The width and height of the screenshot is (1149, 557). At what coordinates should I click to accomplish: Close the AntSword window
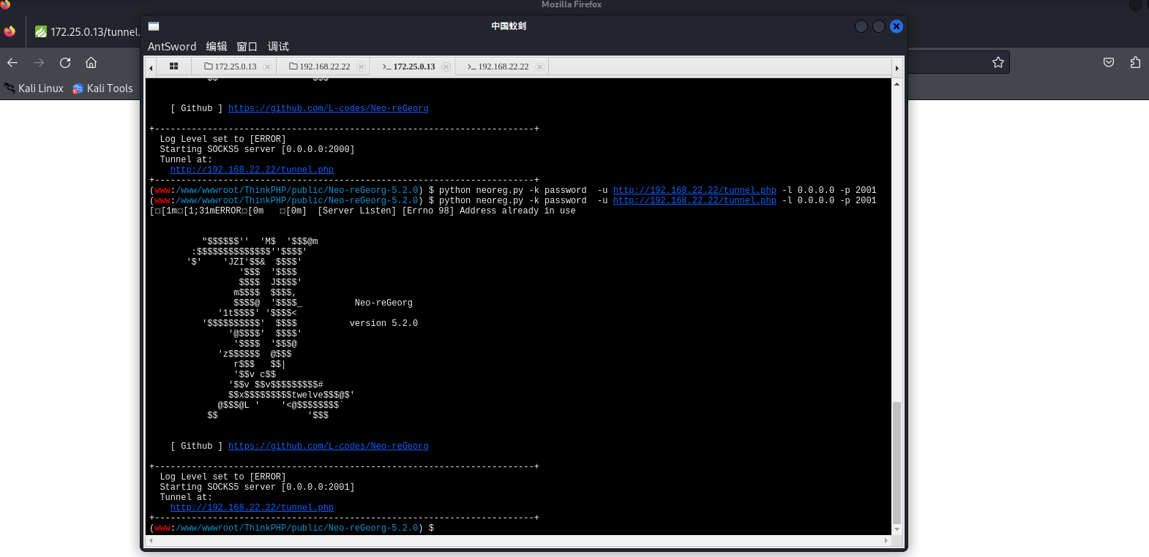(897, 26)
